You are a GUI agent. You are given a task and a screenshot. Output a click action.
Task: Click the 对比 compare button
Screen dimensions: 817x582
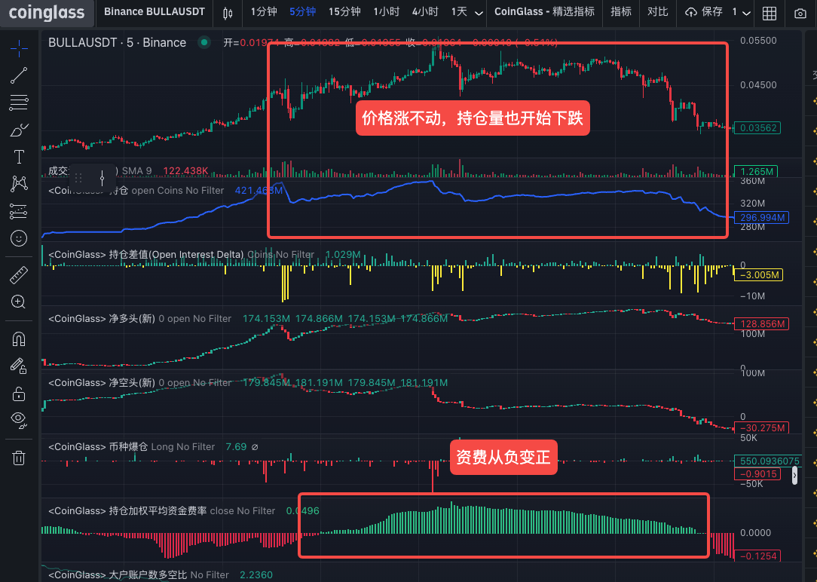pyautogui.click(x=657, y=12)
